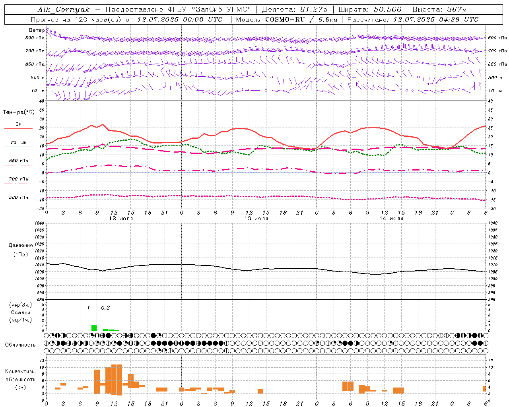Click the 'Td 2м' dew point legend entry
The height and width of the screenshot is (407, 509).
point(19,142)
